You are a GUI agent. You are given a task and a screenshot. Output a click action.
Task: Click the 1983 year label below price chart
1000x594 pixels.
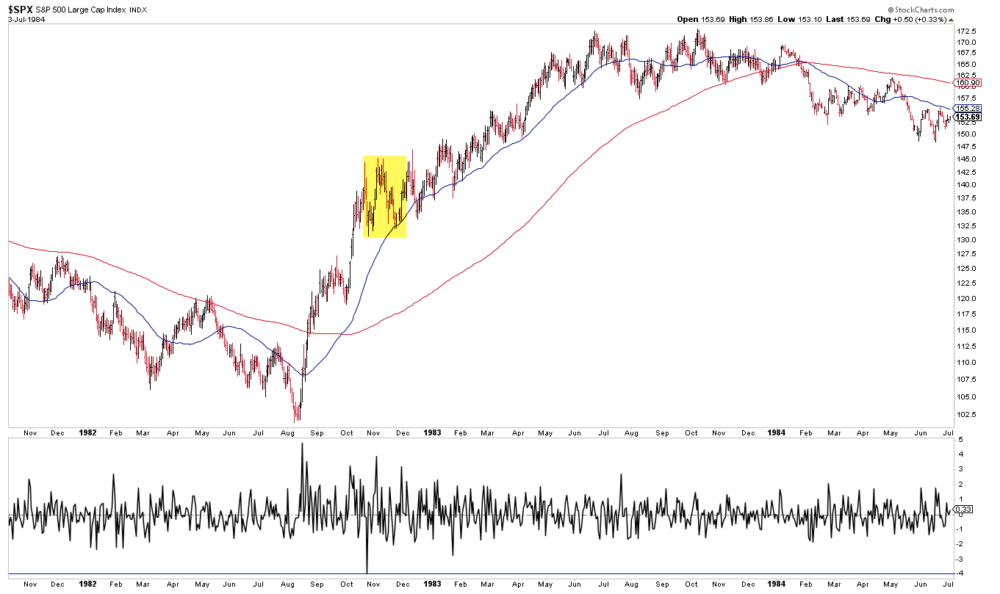[434, 433]
